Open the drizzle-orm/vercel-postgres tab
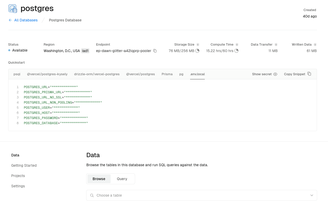The image size is (328, 202). pyautogui.click(x=97, y=74)
